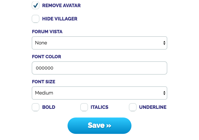This screenshot has height=140, width=199.
Task: Uncheck the Remove Avatar checkbox
Action: pos(36,5)
